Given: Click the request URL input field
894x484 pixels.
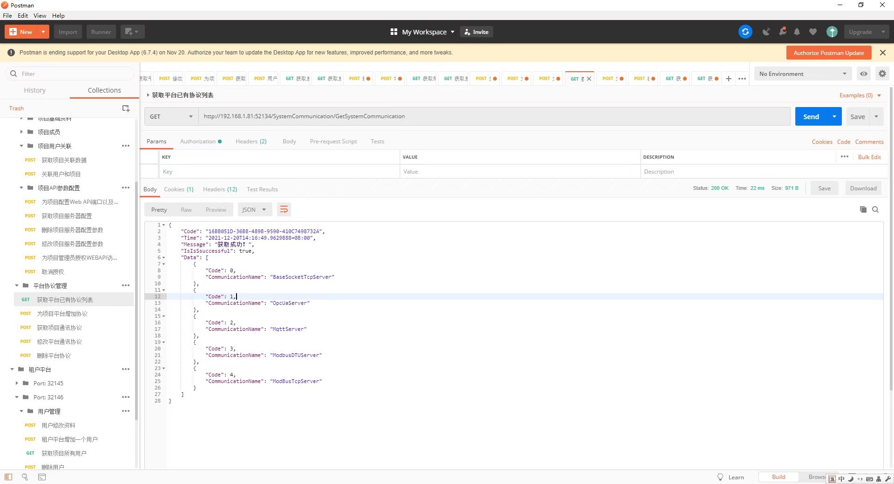Looking at the screenshot, I should pyautogui.click(x=494, y=116).
